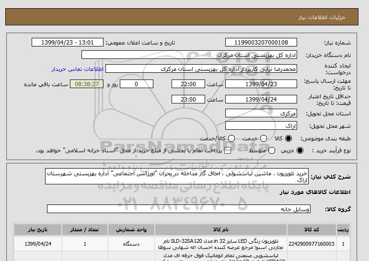The height and width of the screenshot is (261, 369).
Task: Click the LED television SLD-32SA120 product name
Action: click(x=221, y=244)
